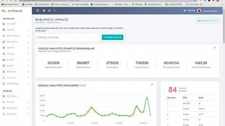Open the external link icon in top bar
225x126 pixels.
click(49, 11)
